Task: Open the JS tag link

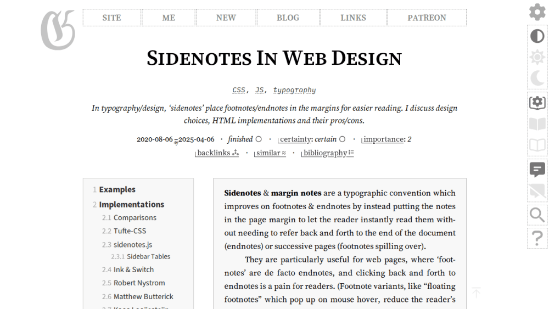Action: point(259,90)
